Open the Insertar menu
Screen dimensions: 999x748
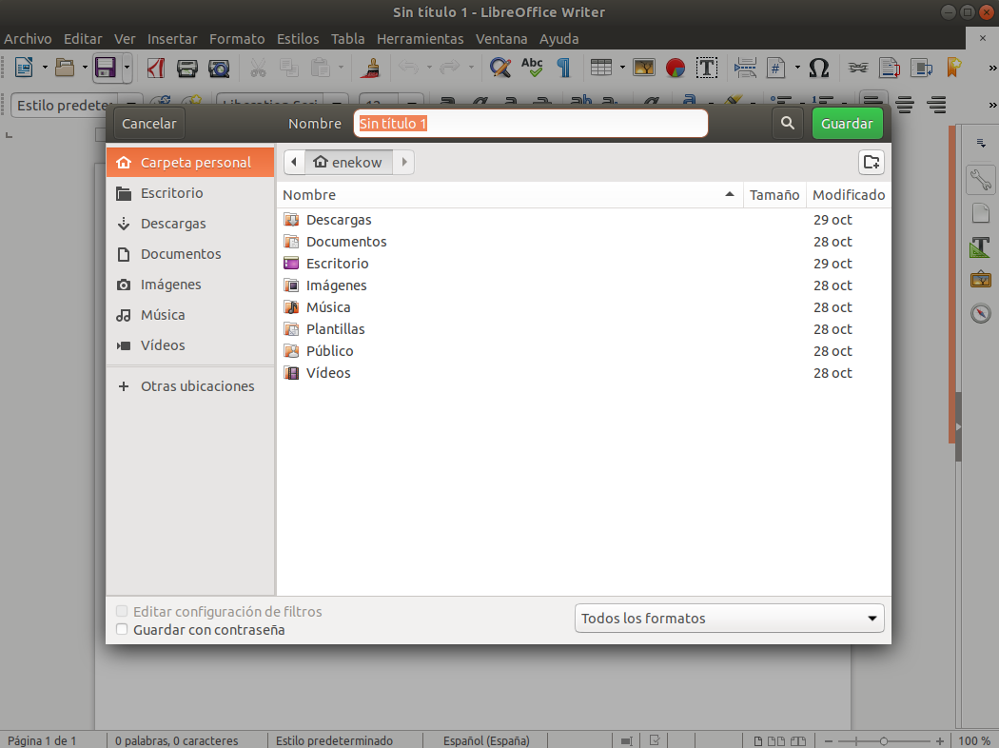[x=172, y=39]
